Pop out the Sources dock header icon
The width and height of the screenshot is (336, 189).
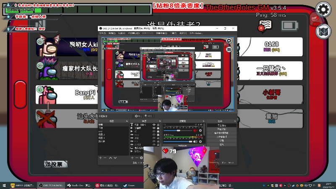tap(160, 121)
